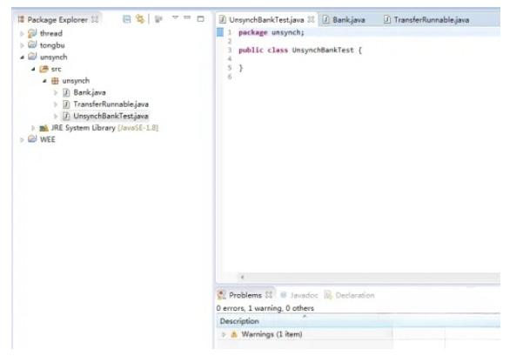This screenshot has width=523, height=356.
Task: Toggle Link with Editor icon
Action: [x=142, y=17]
